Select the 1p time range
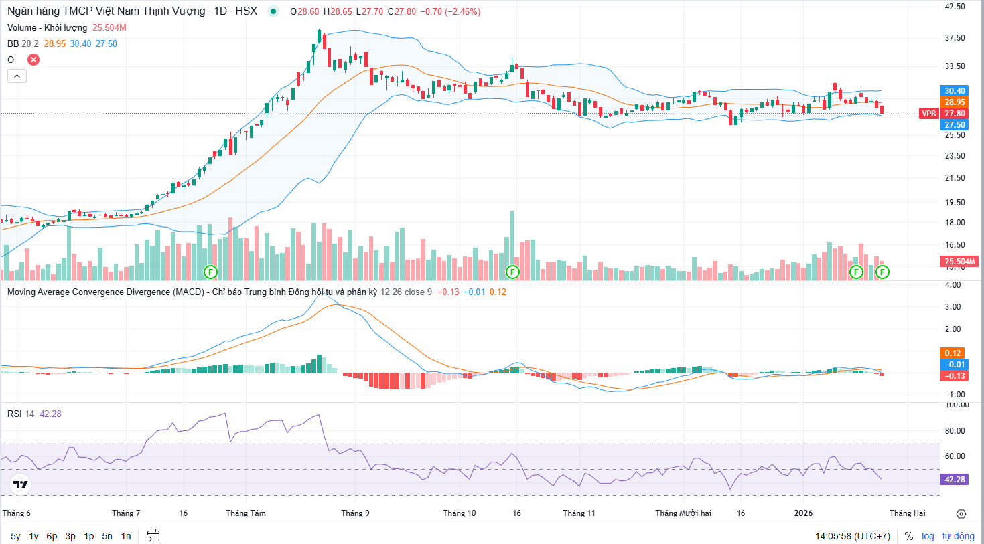 (x=88, y=536)
